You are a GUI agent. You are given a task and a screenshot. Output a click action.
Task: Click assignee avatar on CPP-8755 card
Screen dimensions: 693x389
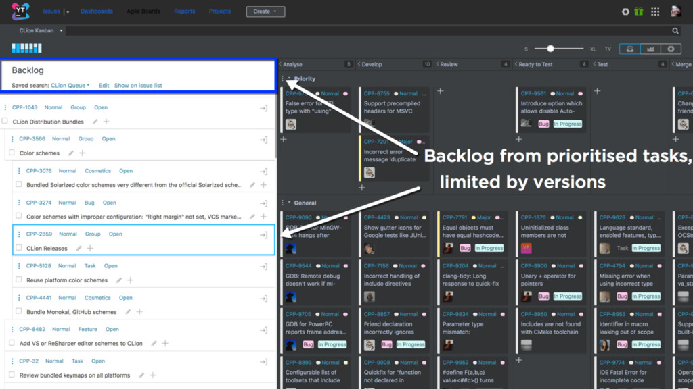pyautogui.click(x=369, y=124)
